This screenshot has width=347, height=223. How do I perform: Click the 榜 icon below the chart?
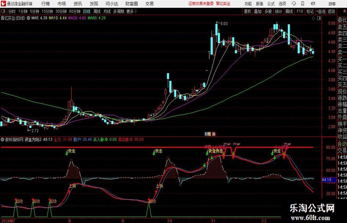(209, 134)
